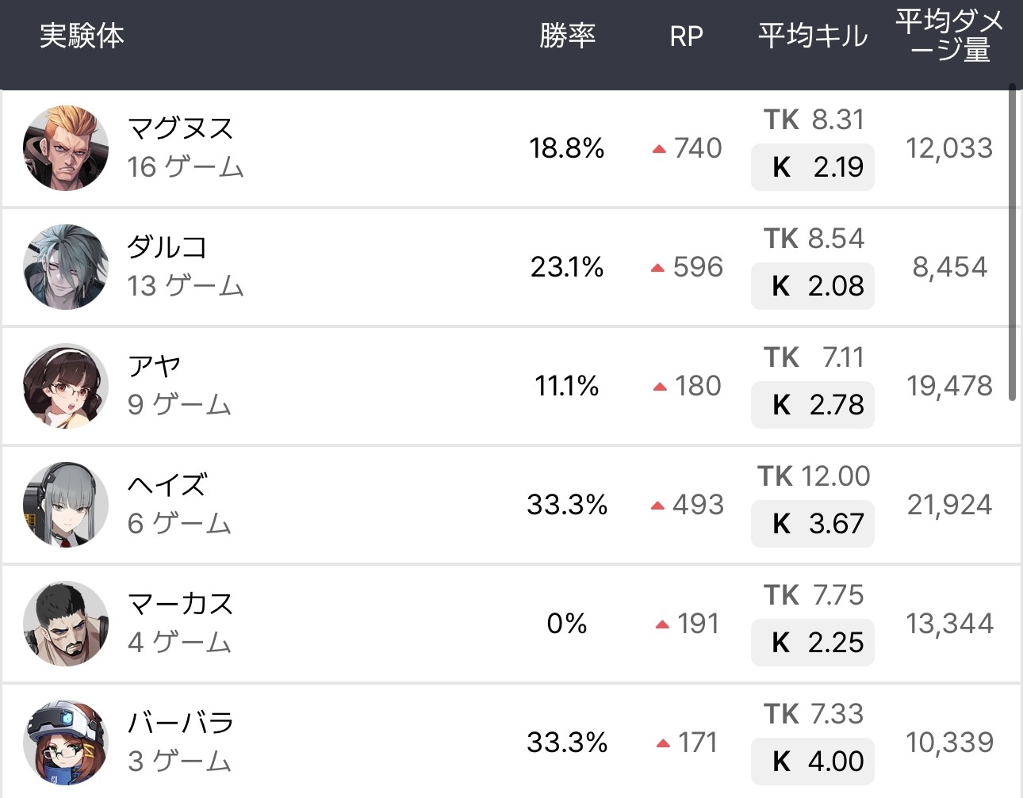Click Markus (マーカス) character avatar
The height and width of the screenshot is (798, 1023).
click(x=66, y=624)
